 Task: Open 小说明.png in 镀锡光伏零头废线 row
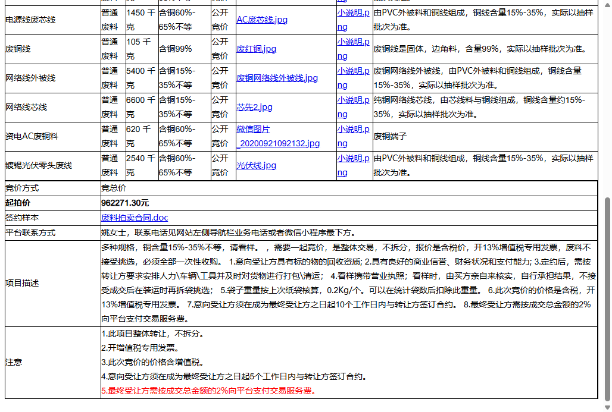[353, 166]
